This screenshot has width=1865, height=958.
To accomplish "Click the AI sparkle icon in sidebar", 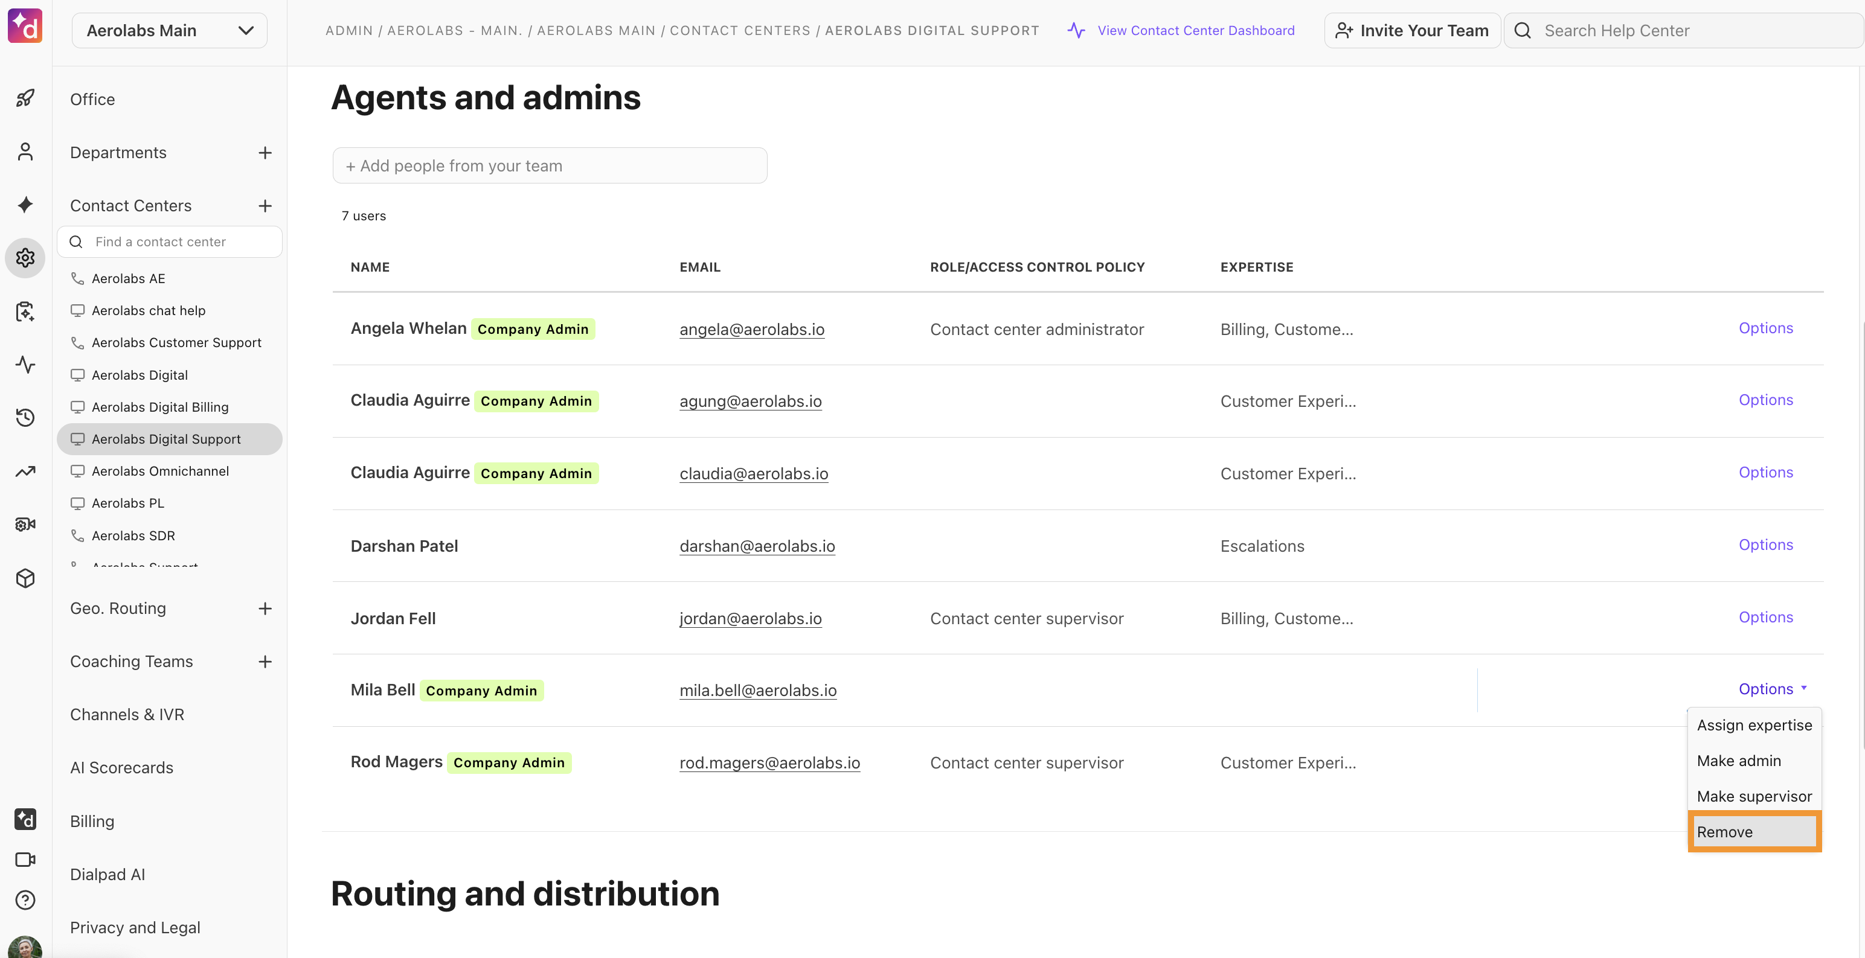I will (25, 205).
